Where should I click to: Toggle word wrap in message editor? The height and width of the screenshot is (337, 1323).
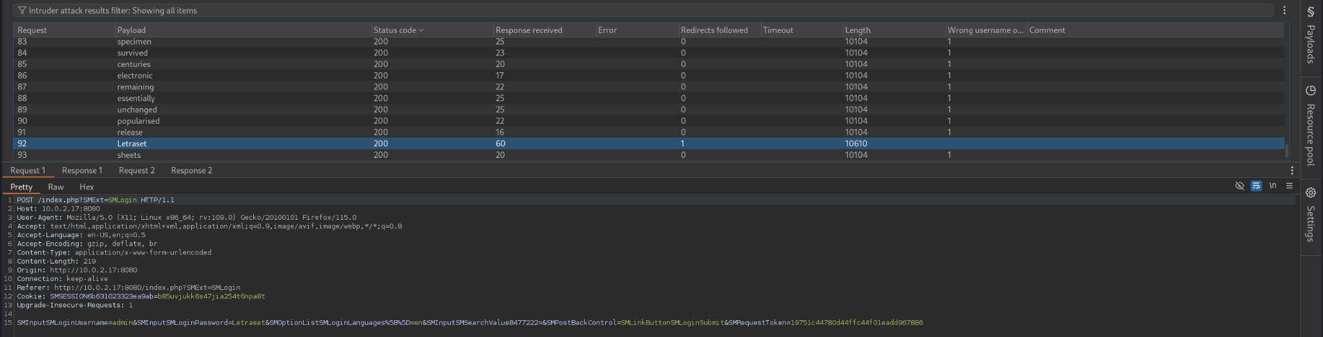pos(1256,186)
